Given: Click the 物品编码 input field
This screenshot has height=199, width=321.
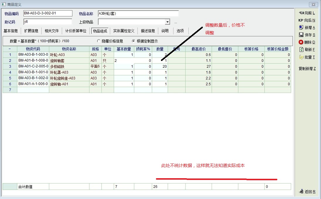Looking at the screenshot, I should 48,13.
